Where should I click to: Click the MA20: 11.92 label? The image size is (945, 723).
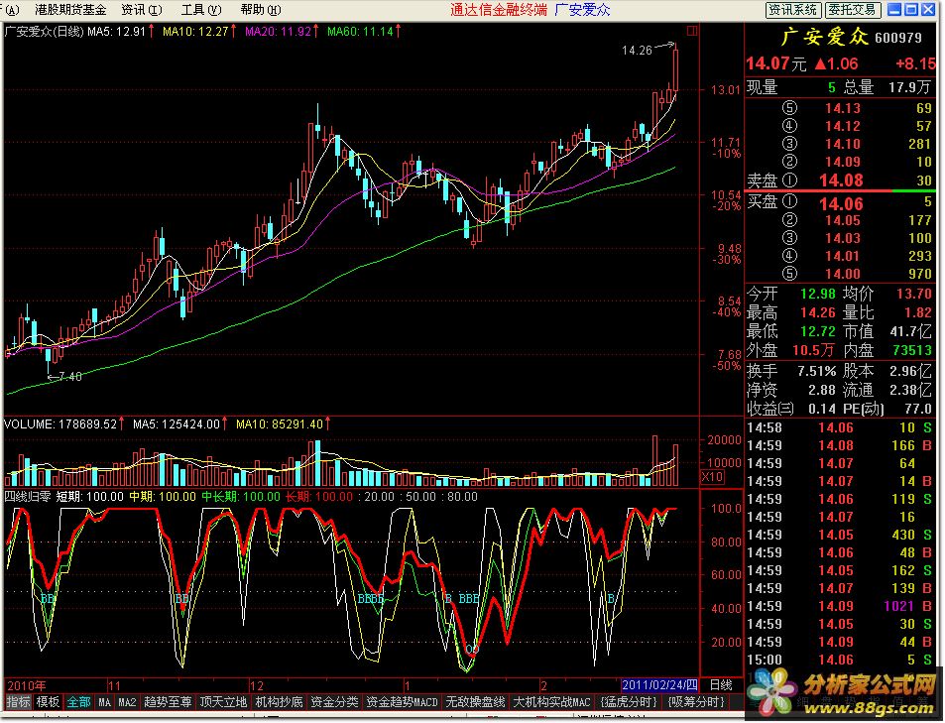click(278, 32)
